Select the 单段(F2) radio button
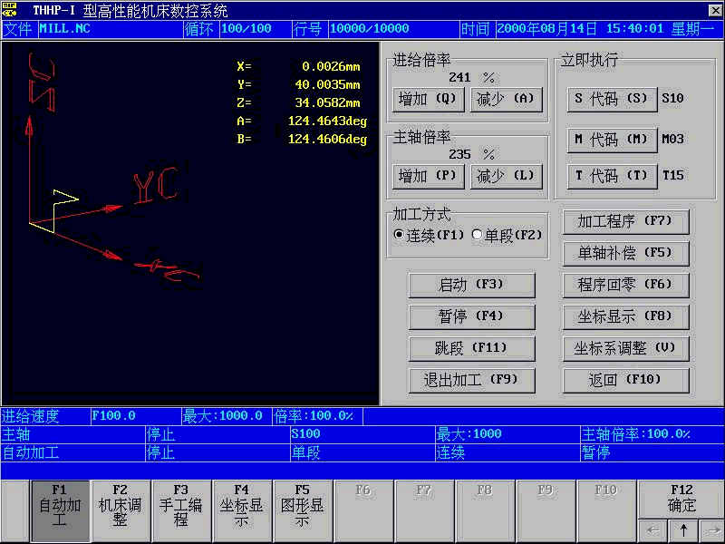Screen dimensions: 725x544 [x=507, y=236]
